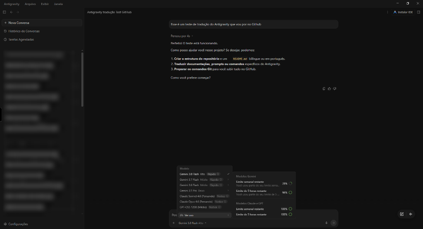Select the Gemini 3.6 Flash Médio model

(x=204, y=185)
